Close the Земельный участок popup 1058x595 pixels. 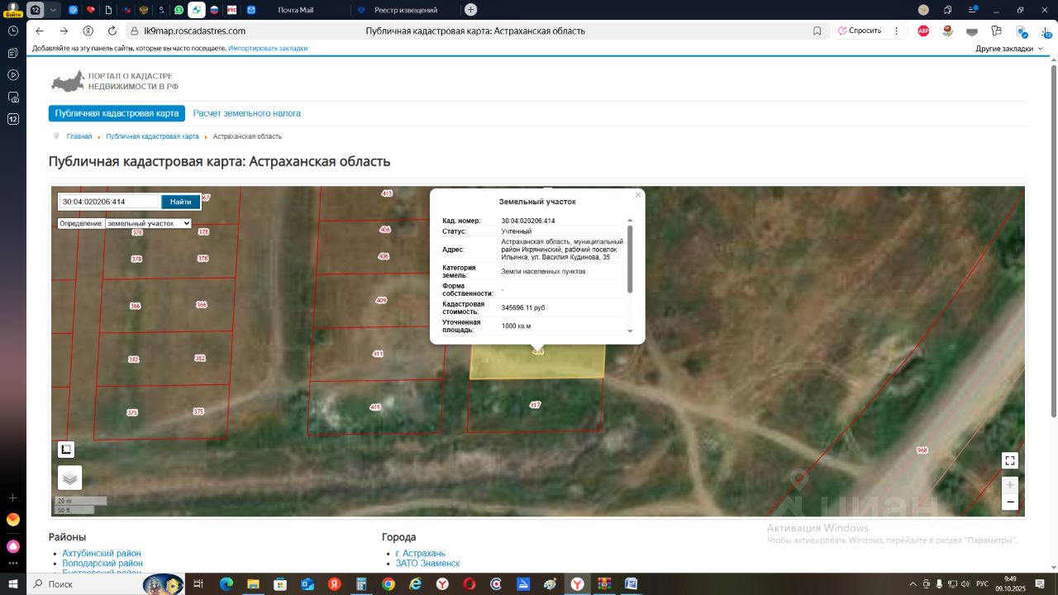638,195
